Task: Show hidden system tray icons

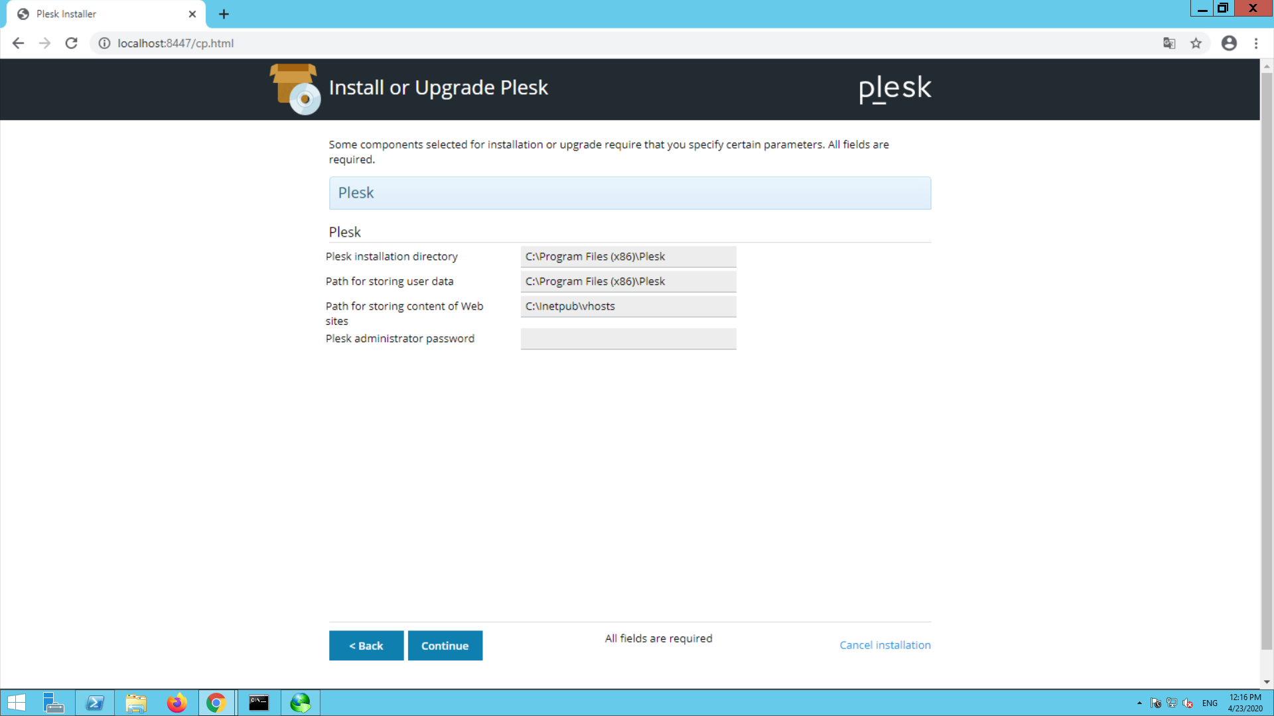Action: point(1139,703)
